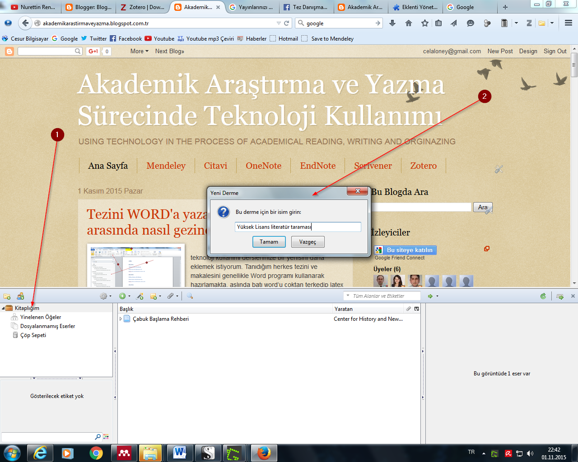The height and width of the screenshot is (462, 578).
Task: Open the URL bar history dropdown arrow
Action: click(x=279, y=23)
